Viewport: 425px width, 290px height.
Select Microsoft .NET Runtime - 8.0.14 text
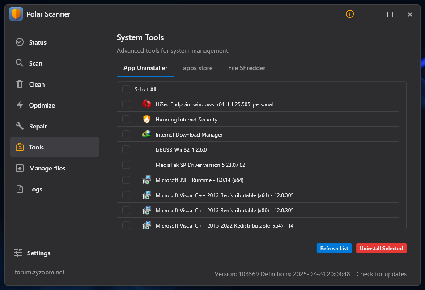(200, 180)
